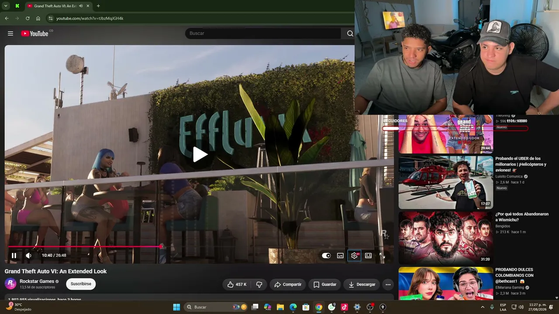Open the Wismichu video thumbnail 31:20
559x314 pixels.
tap(445, 238)
